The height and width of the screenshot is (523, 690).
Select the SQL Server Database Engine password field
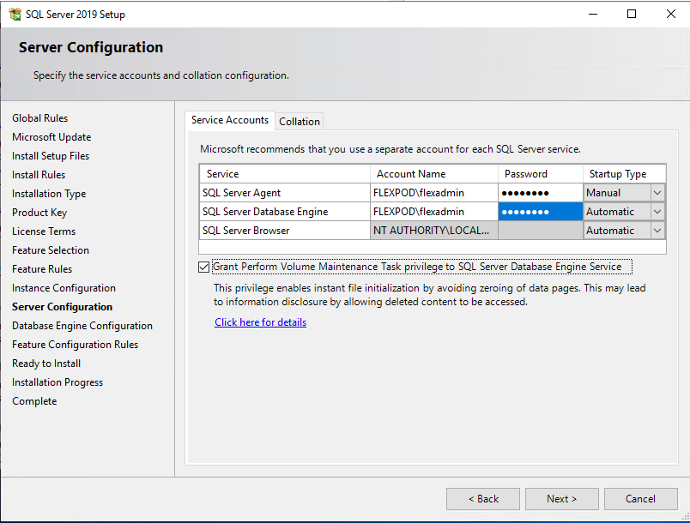pyautogui.click(x=541, y=212)
